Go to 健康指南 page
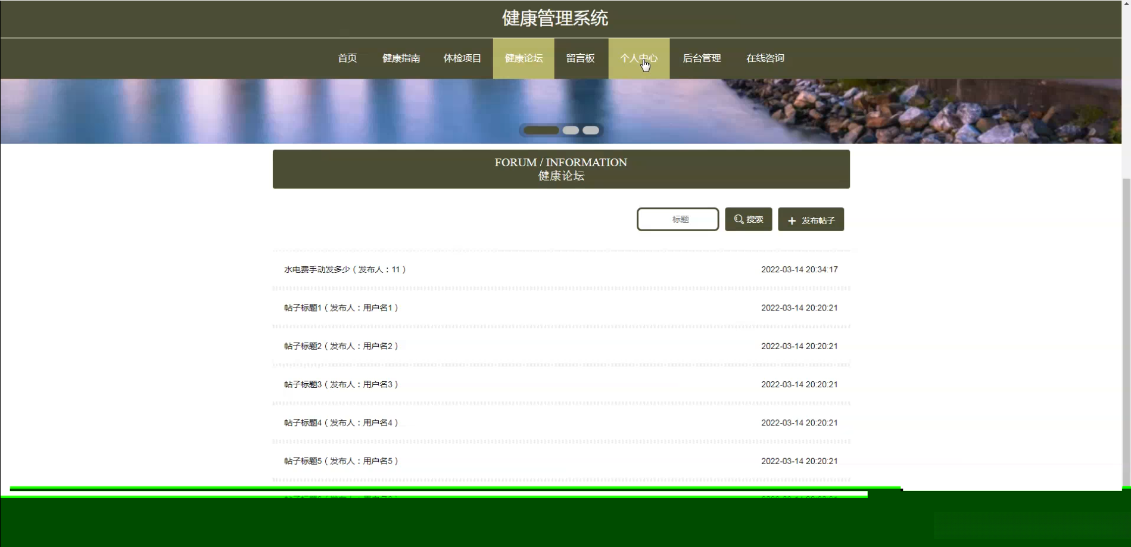The width and height of the screenshot is (1131, 547). tap(401, 58)
